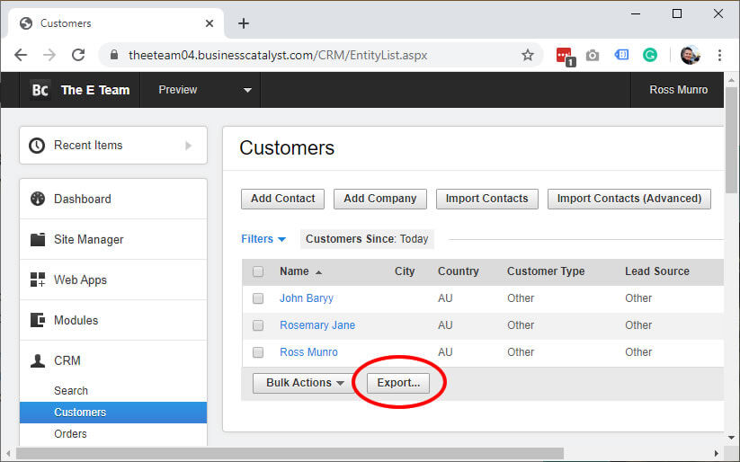Open Web Apps in sidebar
This screenshot has width=740, height=462.
(x=113, y=280)
